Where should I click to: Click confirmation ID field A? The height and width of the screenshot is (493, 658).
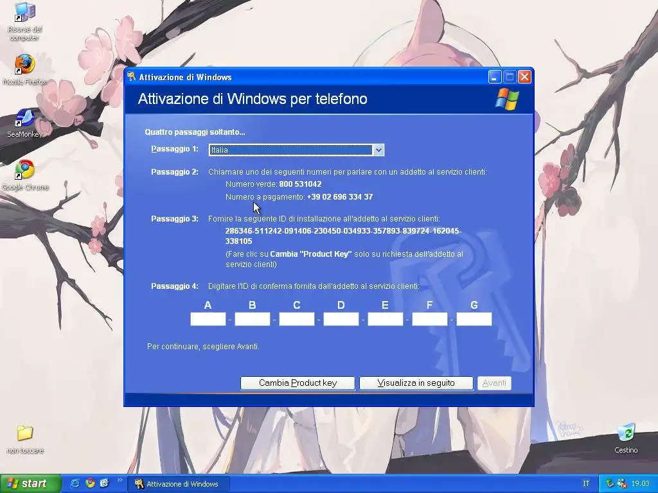(208, 319)
